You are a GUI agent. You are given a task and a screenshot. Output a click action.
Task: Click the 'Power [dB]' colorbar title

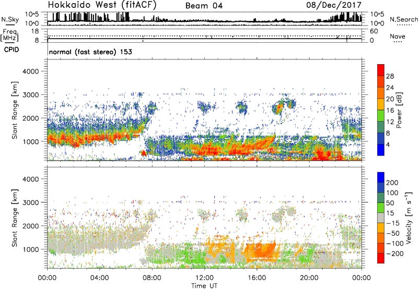pyautogui.click(x=399, y=110)
